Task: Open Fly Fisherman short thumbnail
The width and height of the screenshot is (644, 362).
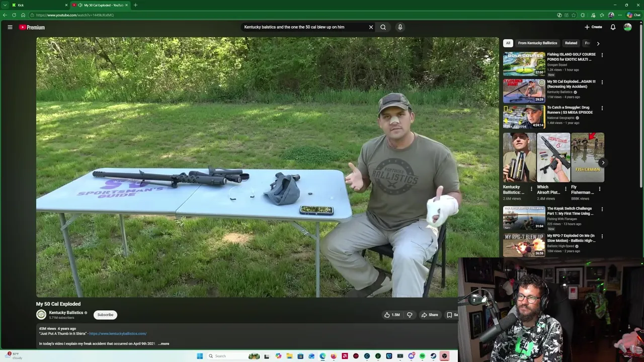Action: (x=588, y=157)
